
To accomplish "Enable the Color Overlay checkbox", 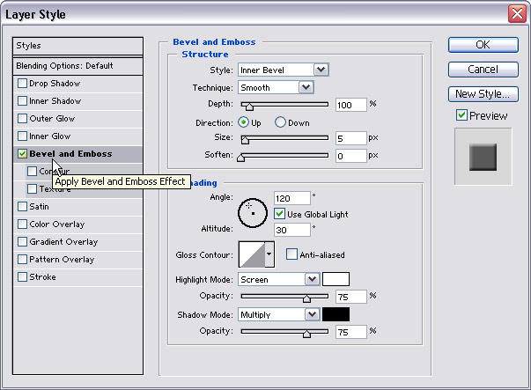I will [x=22, y=224].
